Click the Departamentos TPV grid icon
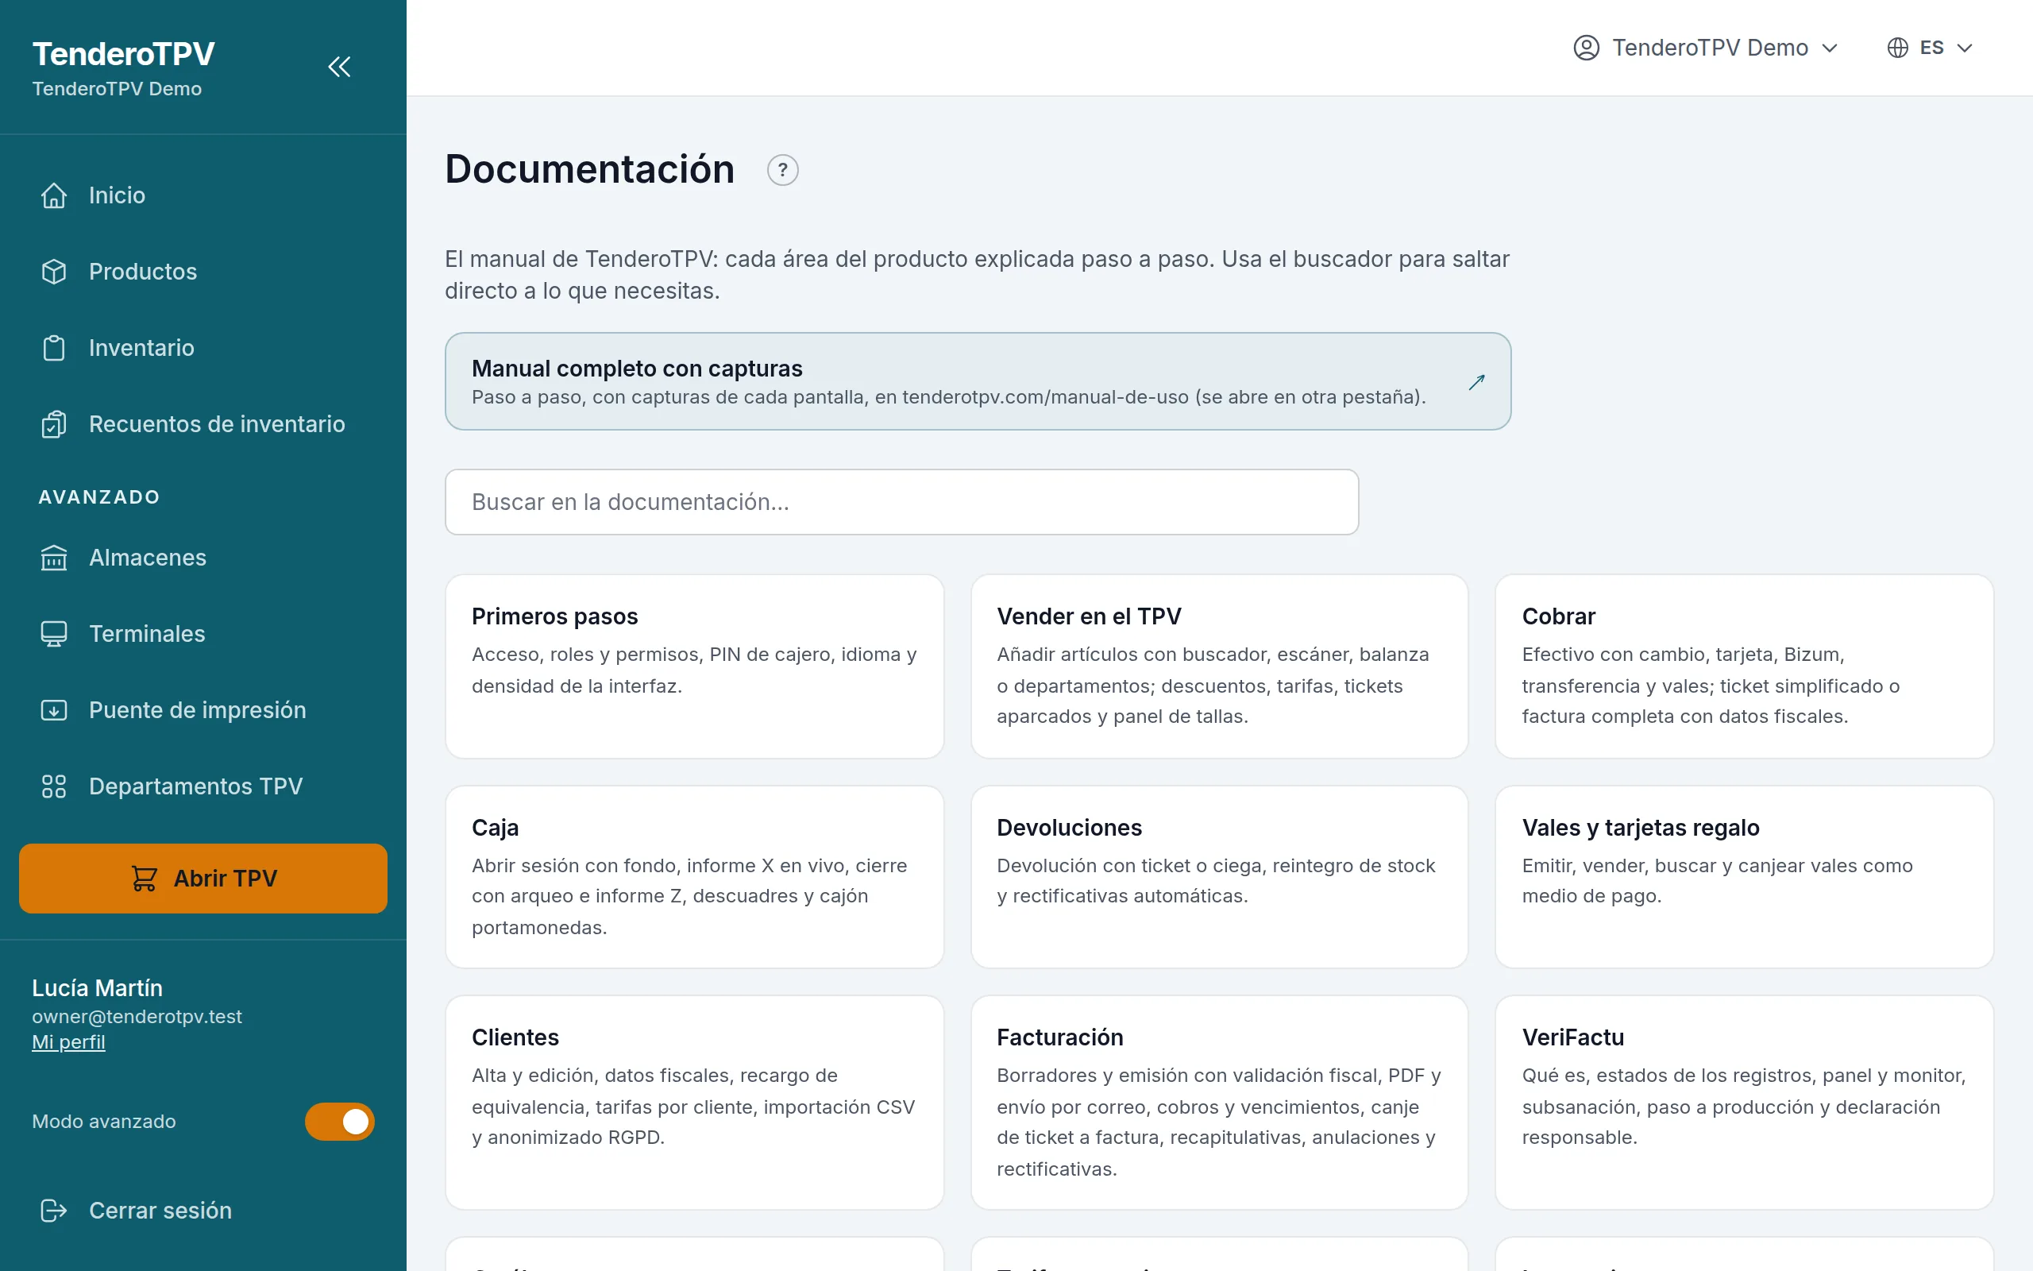The image size is (2033, 1271). (x=54, y=786)
